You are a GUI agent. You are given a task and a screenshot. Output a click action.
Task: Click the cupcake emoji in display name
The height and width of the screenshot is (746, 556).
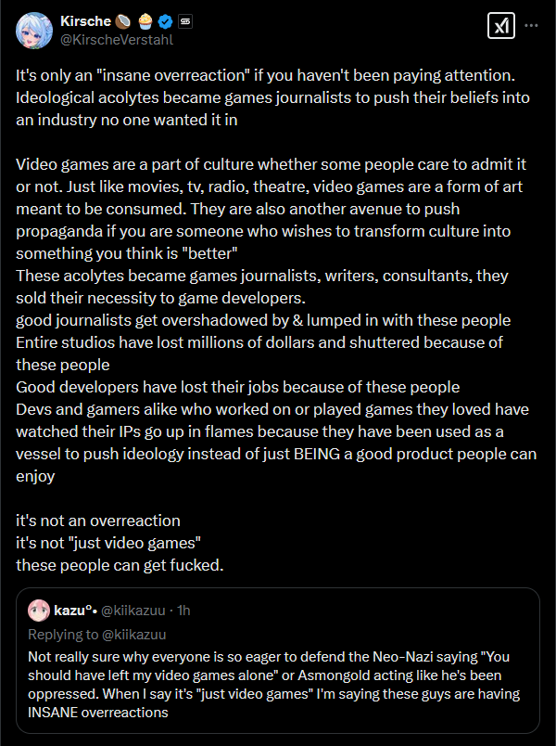[x=145, y=21]
